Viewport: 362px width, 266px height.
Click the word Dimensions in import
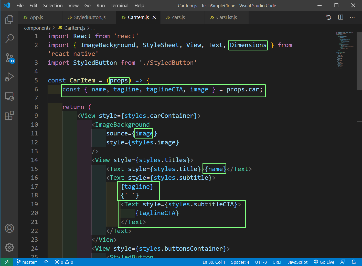coord(248,45)
